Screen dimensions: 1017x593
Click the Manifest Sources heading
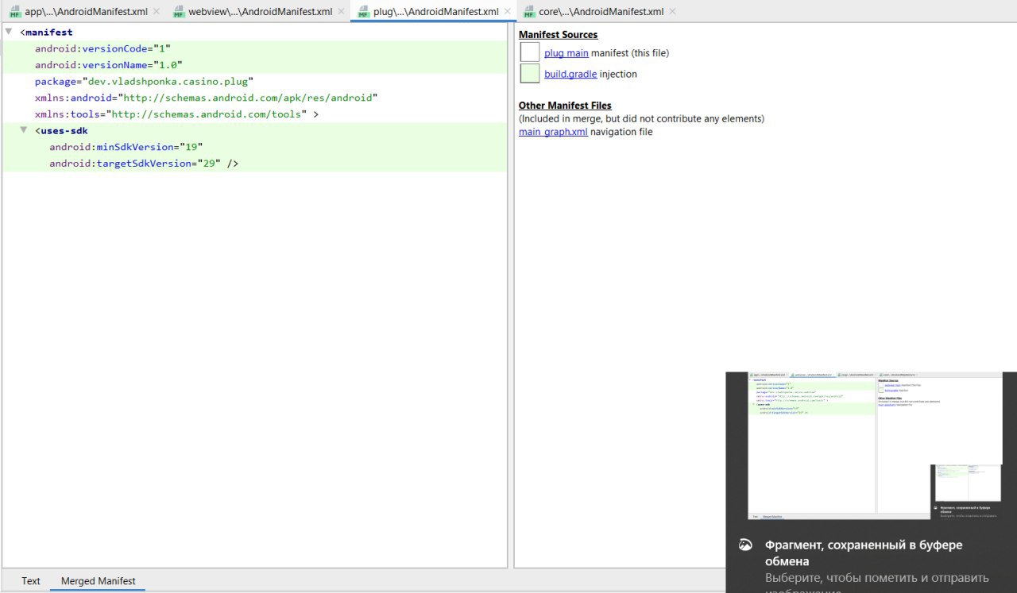(558, 35)
